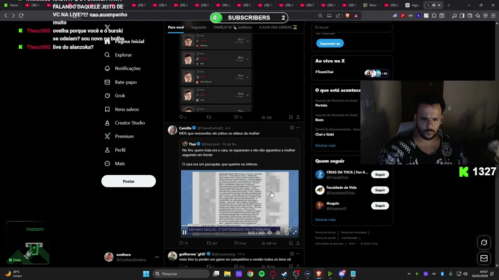Switch to the Para você tab
Image resolution: width=499 pixels, height=280 pixels.
(176, 27)
